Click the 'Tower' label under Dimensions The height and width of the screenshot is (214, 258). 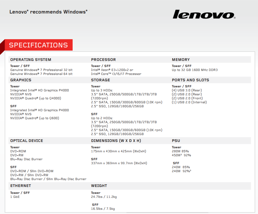click(x=96, y=147)
